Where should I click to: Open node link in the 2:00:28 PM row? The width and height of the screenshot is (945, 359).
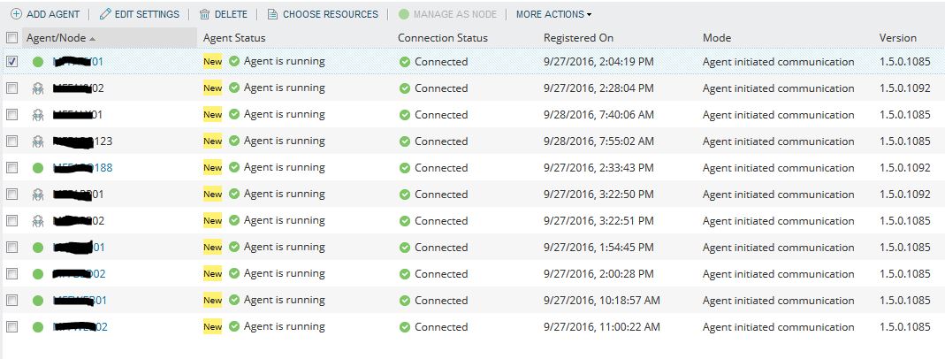point(79,274)
